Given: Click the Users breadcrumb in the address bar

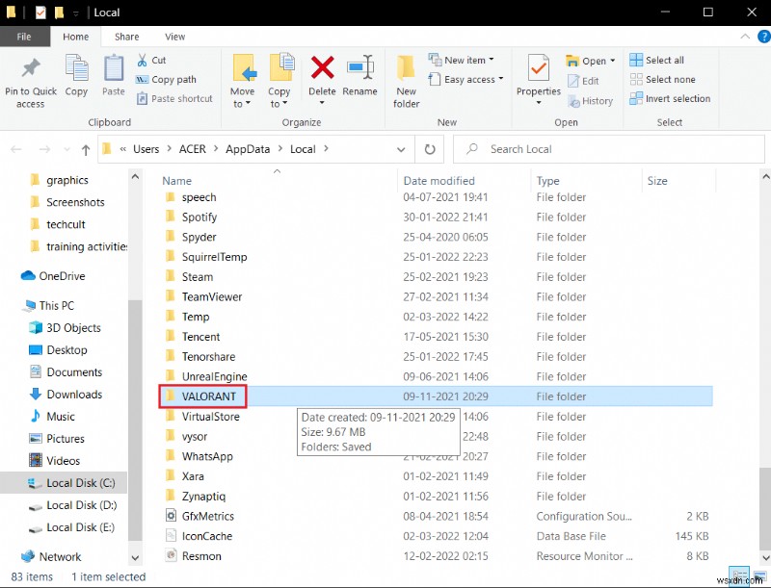Looking at the screenshot, I should 146,149.
